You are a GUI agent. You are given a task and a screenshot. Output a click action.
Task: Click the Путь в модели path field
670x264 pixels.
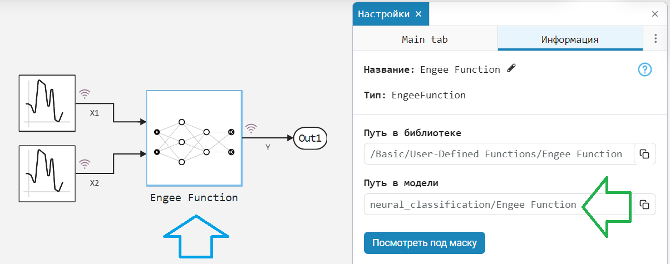[x=473, y=205]
